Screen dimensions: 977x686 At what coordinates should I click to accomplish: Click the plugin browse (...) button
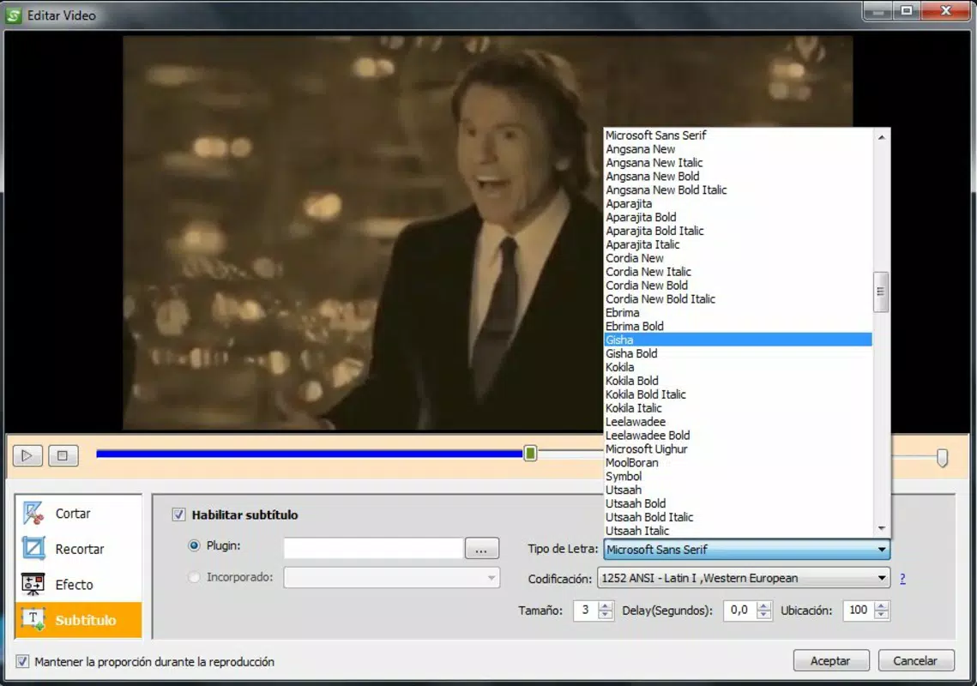click(482, 549)
